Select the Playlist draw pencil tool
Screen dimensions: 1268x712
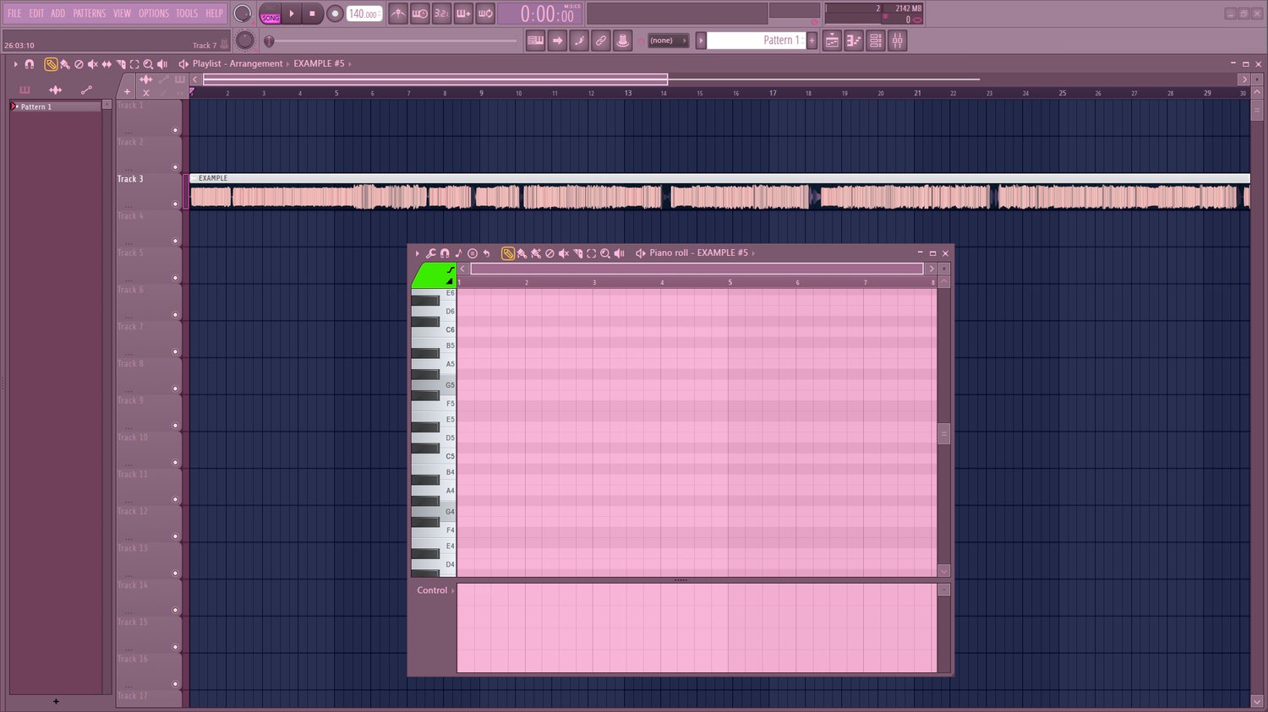[x=51, y=64]
